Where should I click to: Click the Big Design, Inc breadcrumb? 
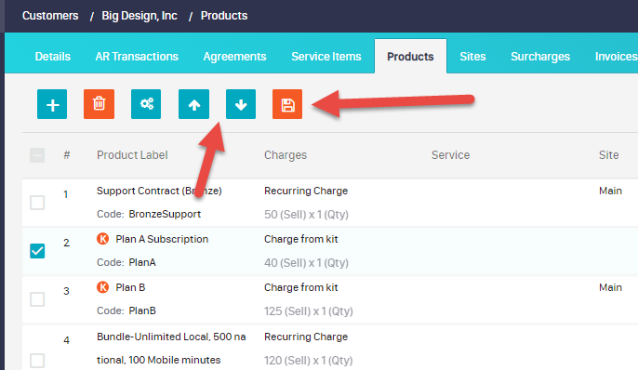[x=140, y=16]
